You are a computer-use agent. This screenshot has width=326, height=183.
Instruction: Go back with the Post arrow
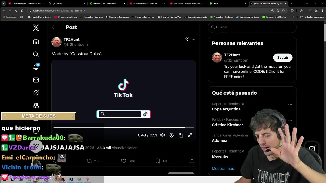pyautogui.click(x=54, y=27)
